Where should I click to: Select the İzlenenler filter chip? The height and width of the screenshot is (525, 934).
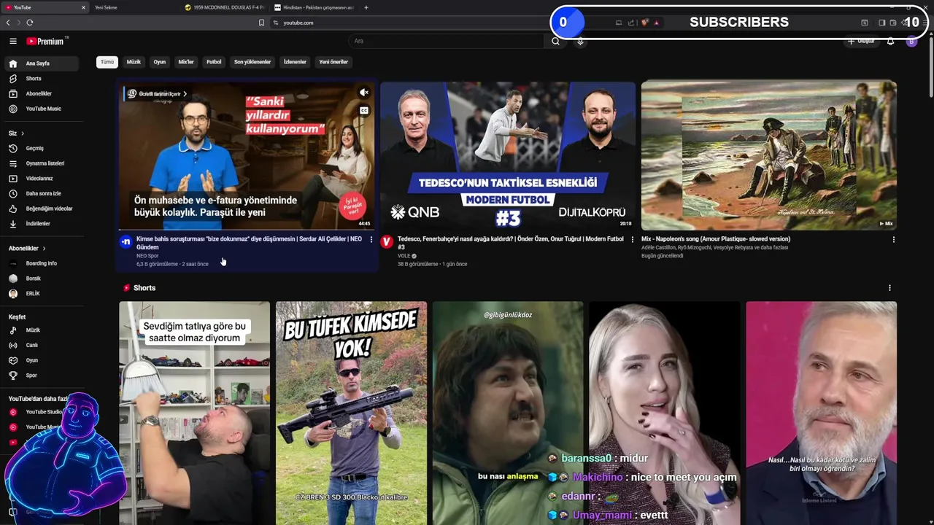coord(295,62)
